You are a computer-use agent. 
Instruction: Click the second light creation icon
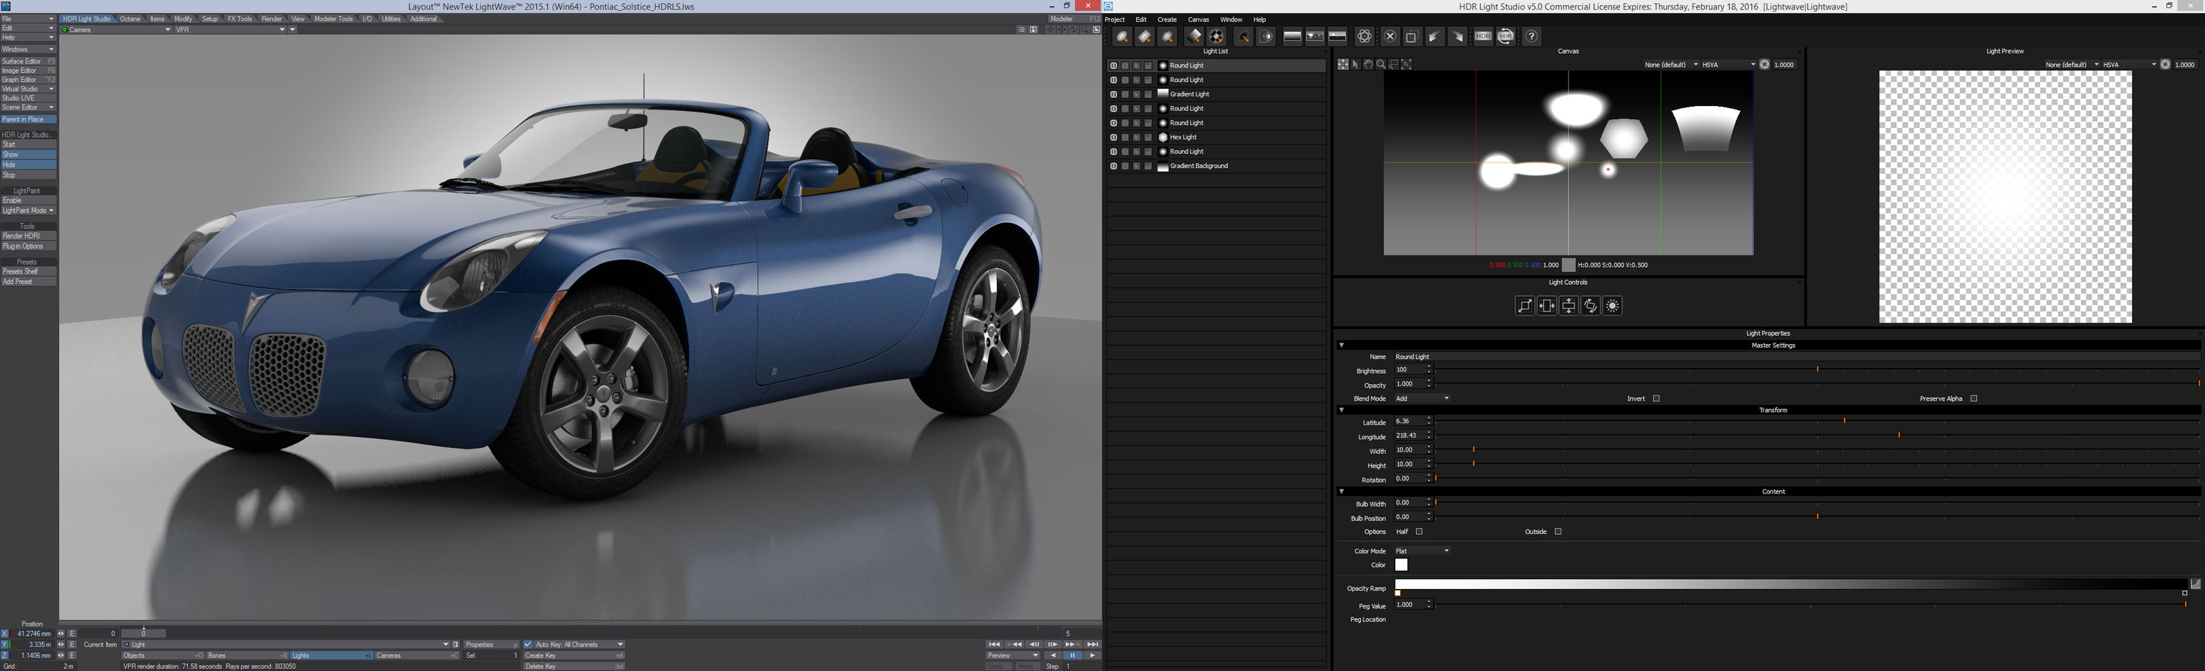point(1145,36)
